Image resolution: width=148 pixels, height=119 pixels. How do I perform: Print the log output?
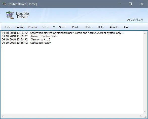[x=75, y=27]
